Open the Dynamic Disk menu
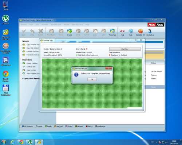182x145 pixels. tap(56, 25)
